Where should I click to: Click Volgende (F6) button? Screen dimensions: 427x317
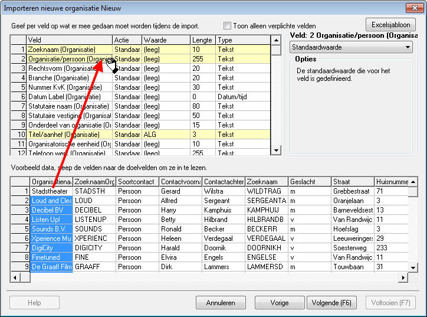coord(331,303)
